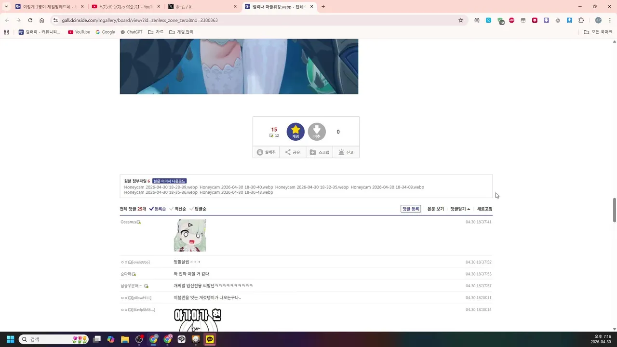Click commenter with ID oven8856
Screen dimensions: 617x347
135,262
